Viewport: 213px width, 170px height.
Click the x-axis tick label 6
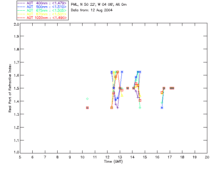coord(33,157)
